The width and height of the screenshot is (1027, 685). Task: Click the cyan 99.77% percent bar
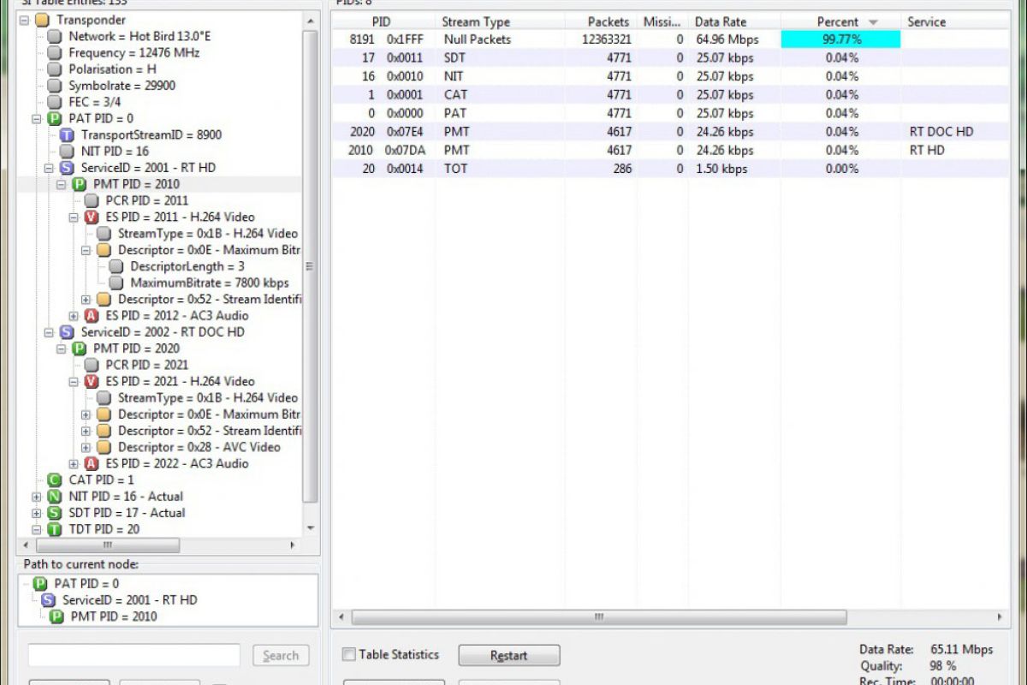coord(840,39)
